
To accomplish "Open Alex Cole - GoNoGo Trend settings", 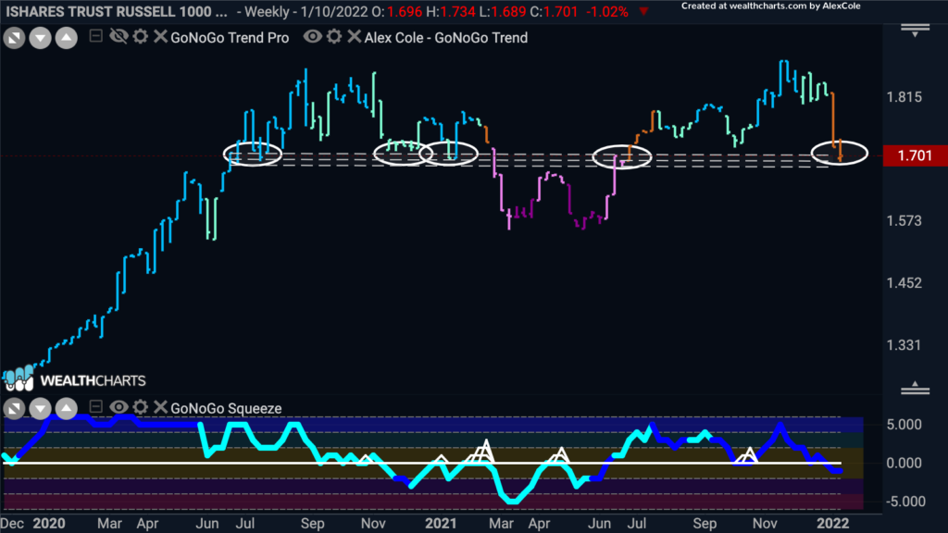I will pyautogui.click(x=334, y=37).
